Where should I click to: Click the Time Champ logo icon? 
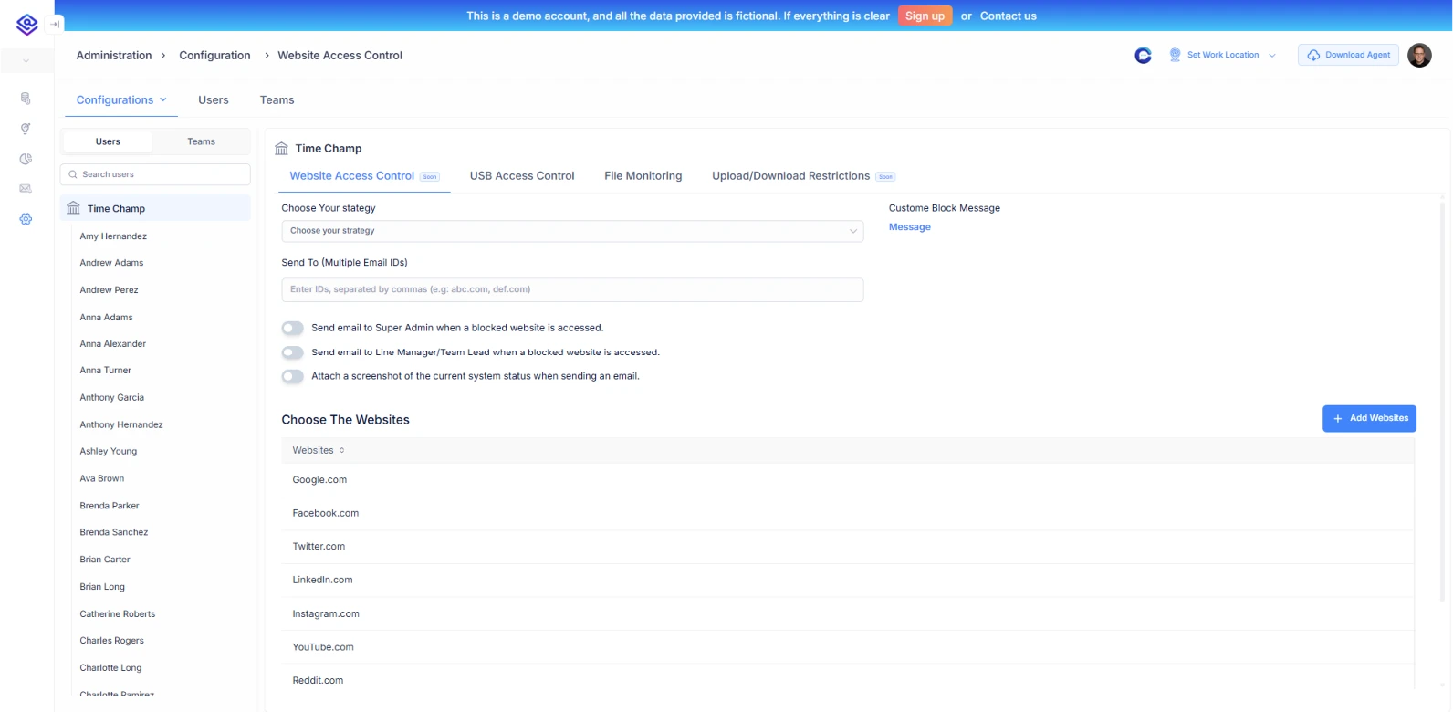[x=27, y=25]
